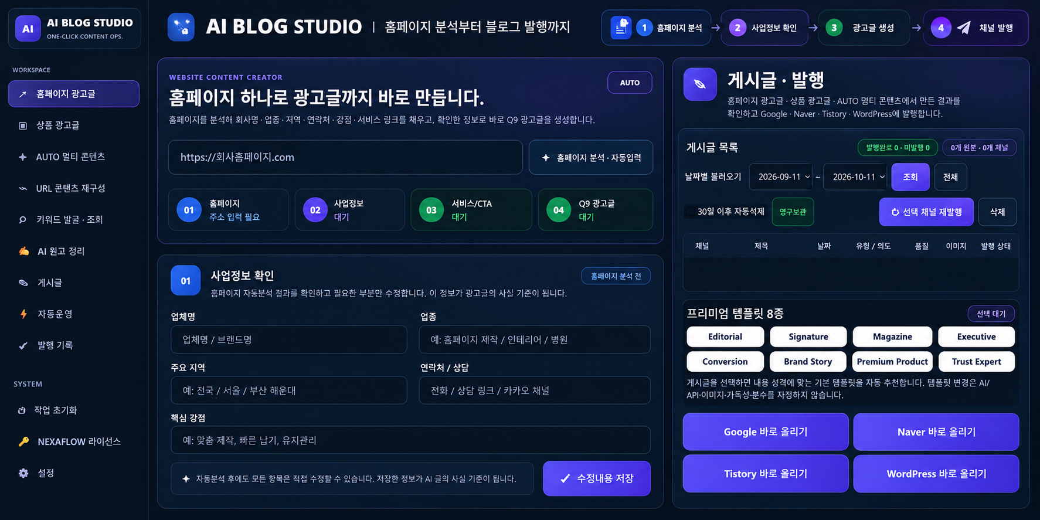Click the AI BLOG STUDIO header logo icon
The image size is (1040, 520).
181,27
